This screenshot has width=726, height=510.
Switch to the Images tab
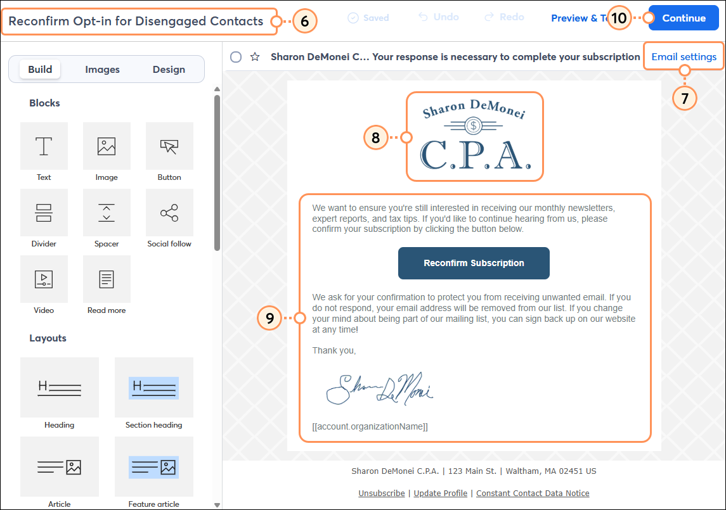pos(102,68)
